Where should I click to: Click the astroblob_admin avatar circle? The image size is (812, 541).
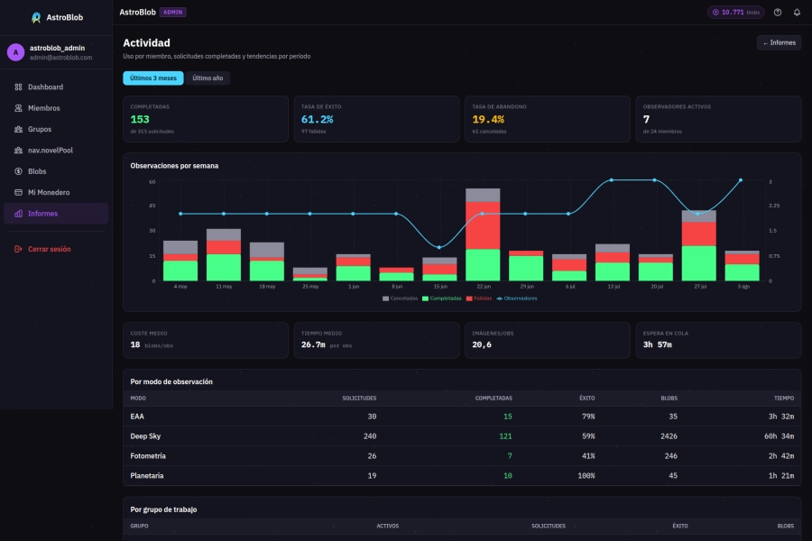pyautogui.click(x=15, y=52)
